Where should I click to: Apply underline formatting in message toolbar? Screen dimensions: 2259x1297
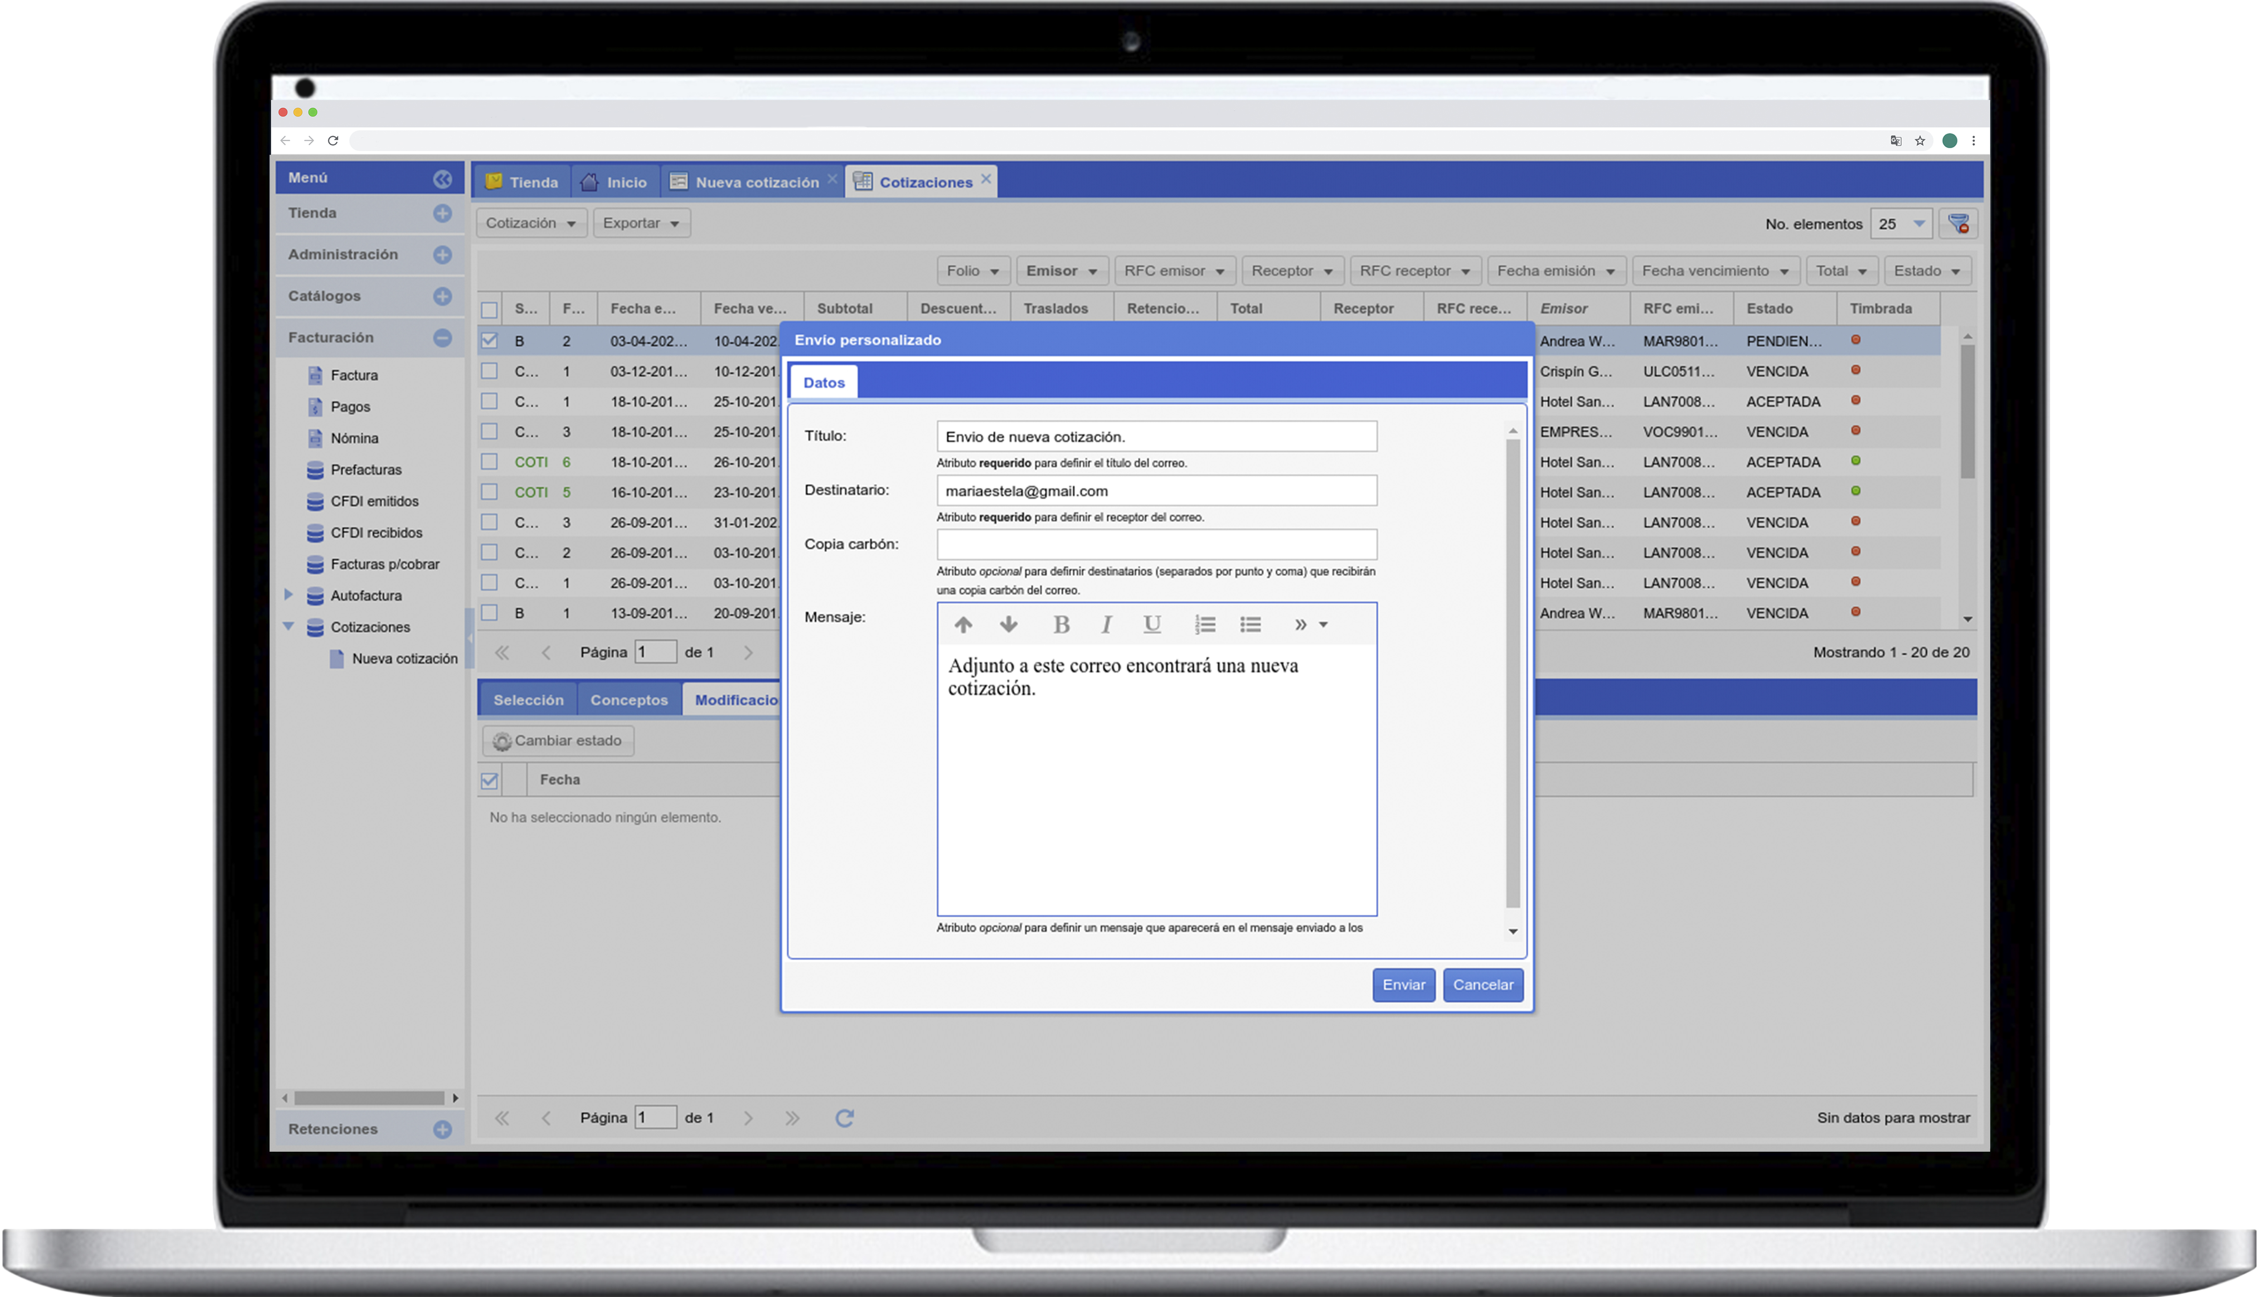click(1152, 625)
